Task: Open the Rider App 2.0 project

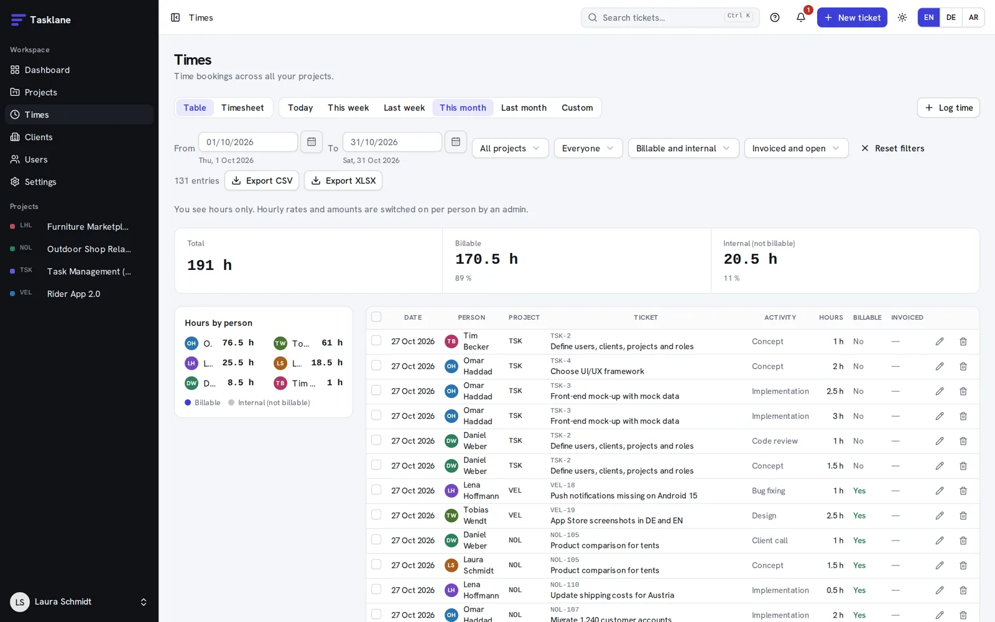Action: (79, 294)
